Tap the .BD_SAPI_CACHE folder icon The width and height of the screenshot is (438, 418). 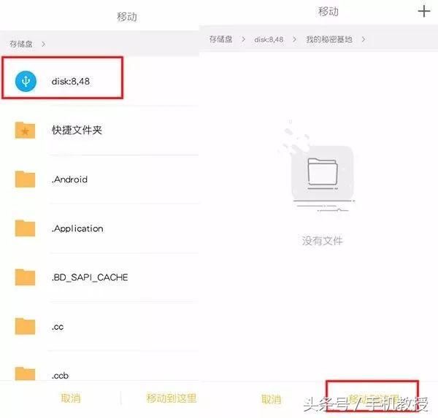click(x=26, y=277)
